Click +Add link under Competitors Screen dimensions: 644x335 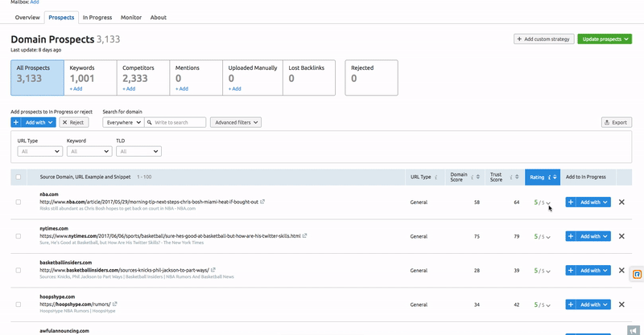pos(129,88)
